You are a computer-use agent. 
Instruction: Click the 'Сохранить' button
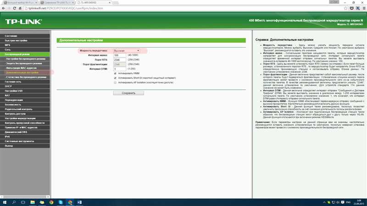[x=128, y=93]
